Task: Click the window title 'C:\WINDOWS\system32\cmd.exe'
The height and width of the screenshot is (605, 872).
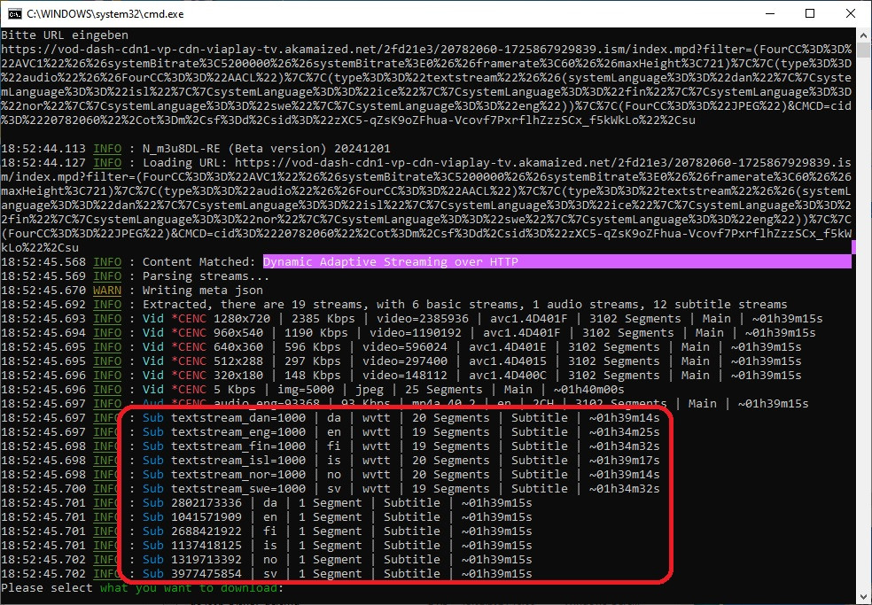Action: coord(105,14)
